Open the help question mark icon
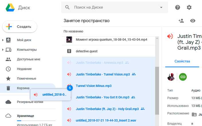 pos(178,7)
